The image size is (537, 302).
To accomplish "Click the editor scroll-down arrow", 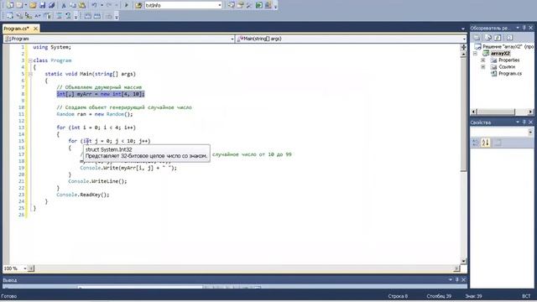I will click(x=463, y=261).
